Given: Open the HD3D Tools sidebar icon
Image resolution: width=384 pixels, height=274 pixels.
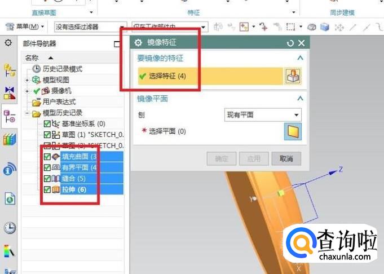Looking at the screenshot, I should tap(10, 169).
